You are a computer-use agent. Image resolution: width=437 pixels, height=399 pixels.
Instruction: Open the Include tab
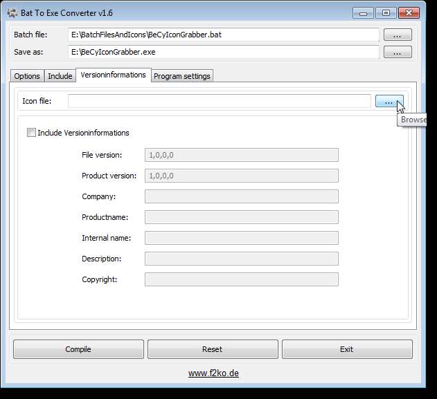pyautogui.click(x=60, y=76)
